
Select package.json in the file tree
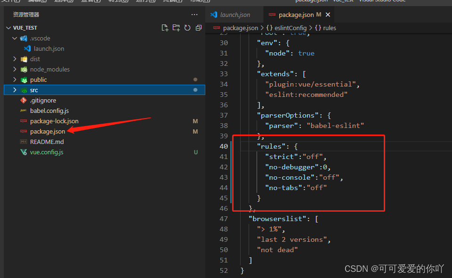pyautogui.click(x=48, y=132)
